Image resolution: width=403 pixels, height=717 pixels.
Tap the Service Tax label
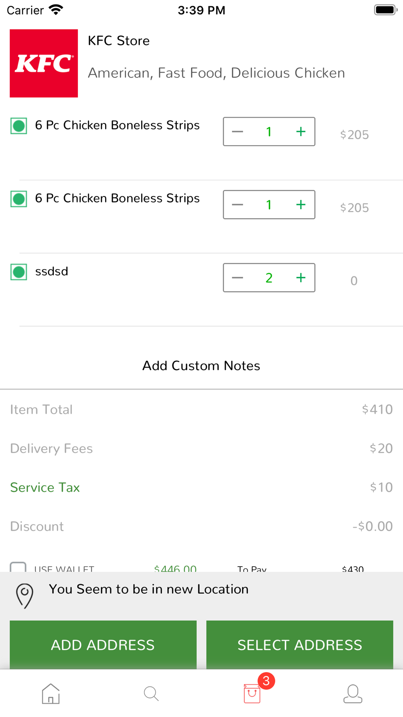pyautogui.click(x=45, y=488)
